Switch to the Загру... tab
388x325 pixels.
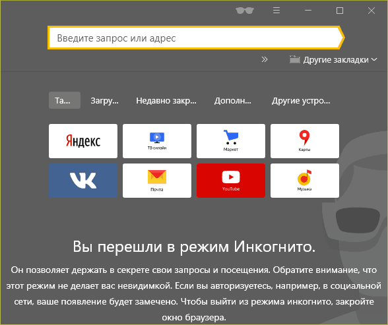click(104, 101)
